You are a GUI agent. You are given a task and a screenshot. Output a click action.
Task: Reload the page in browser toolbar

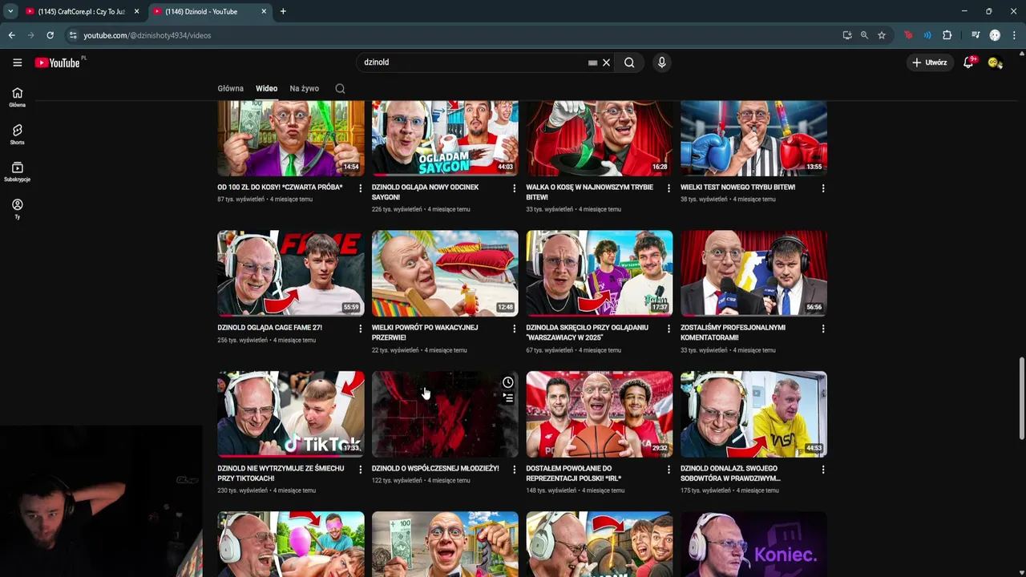click(50, 35)
